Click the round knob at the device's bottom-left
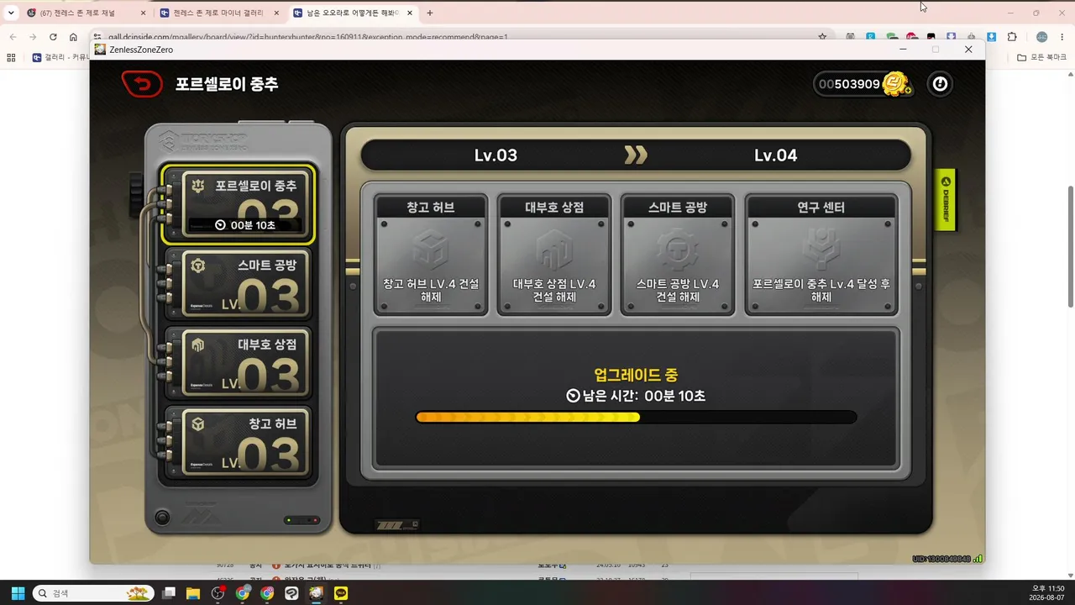Screen dimensions: 1075x605 (163, 518)
